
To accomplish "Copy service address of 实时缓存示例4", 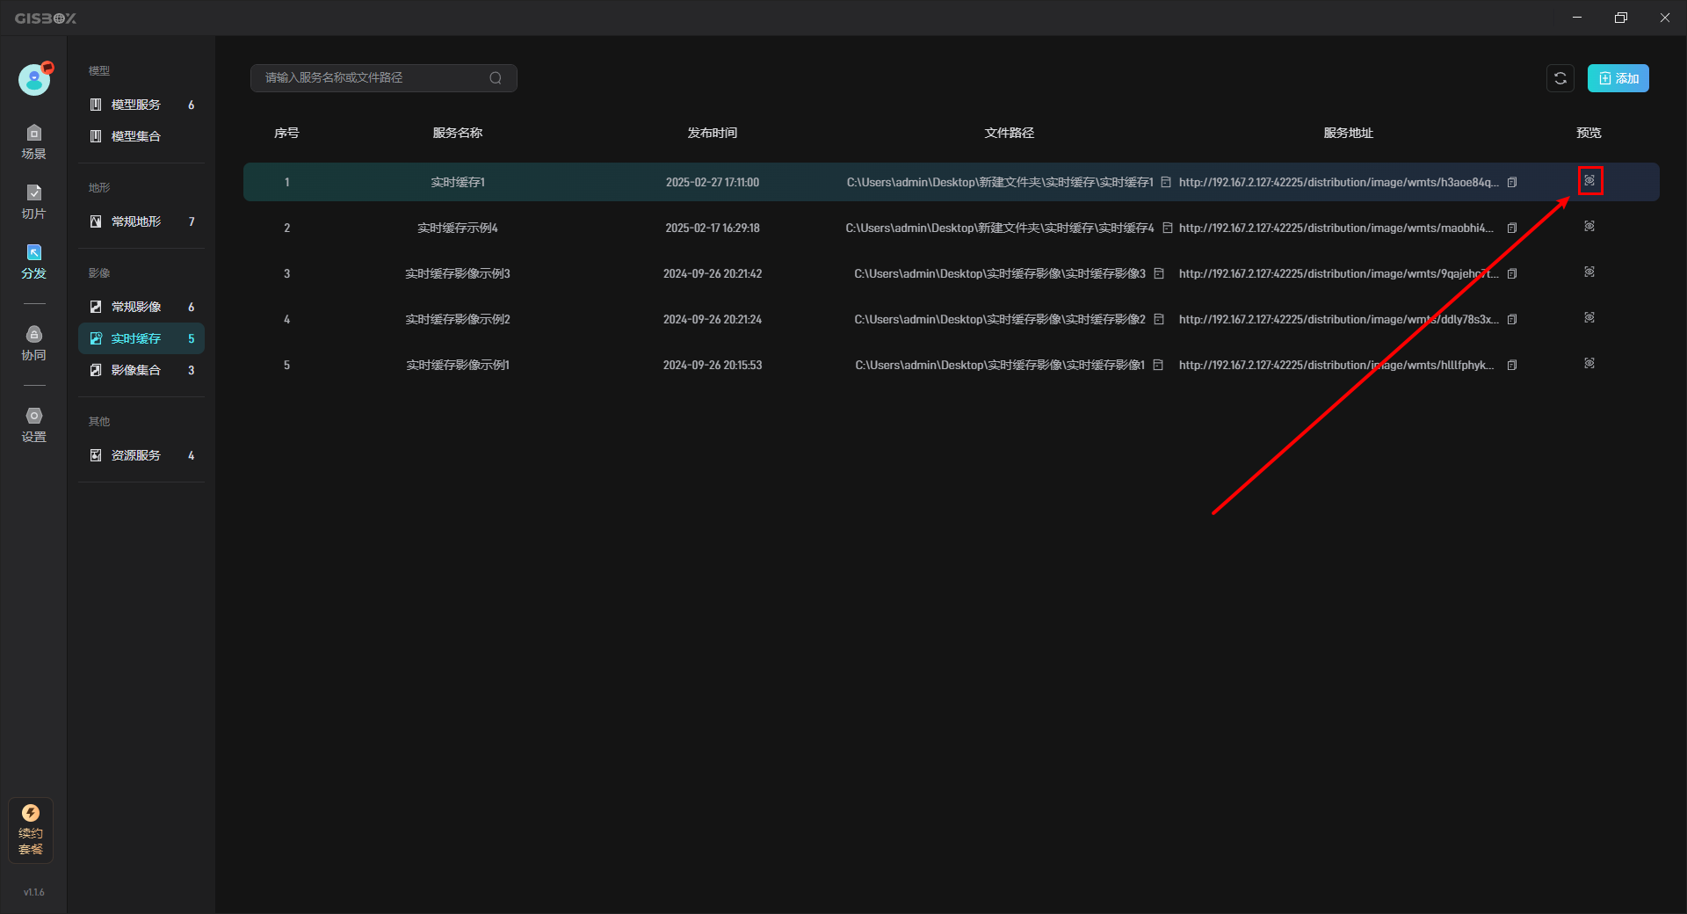I will click(1512, 228).
